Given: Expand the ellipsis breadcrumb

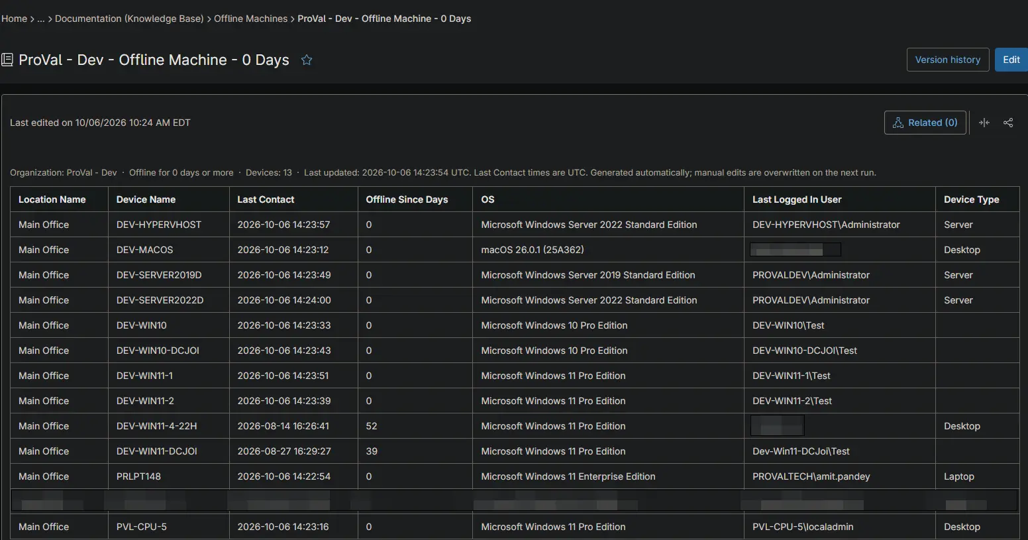Looking at the screenshot, I should [x=41, y=19].
